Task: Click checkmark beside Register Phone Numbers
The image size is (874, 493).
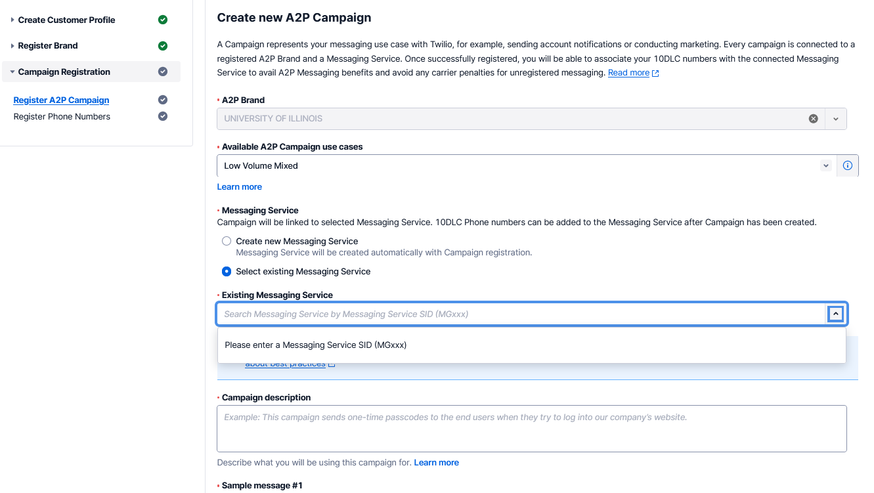Action: pyautogui.click(x=163, y=116)
